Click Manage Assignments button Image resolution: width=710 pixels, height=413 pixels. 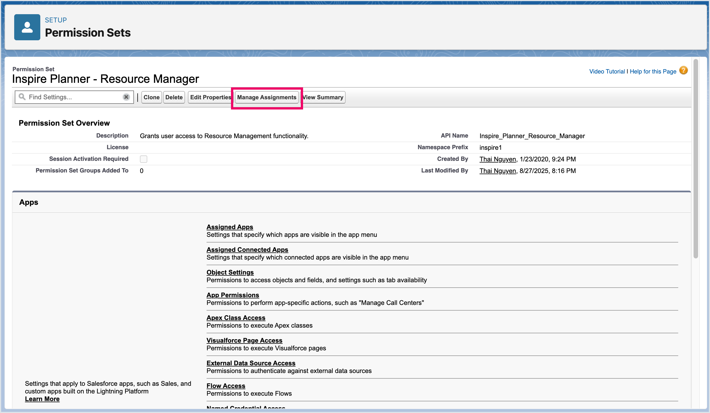pos(266,97)
